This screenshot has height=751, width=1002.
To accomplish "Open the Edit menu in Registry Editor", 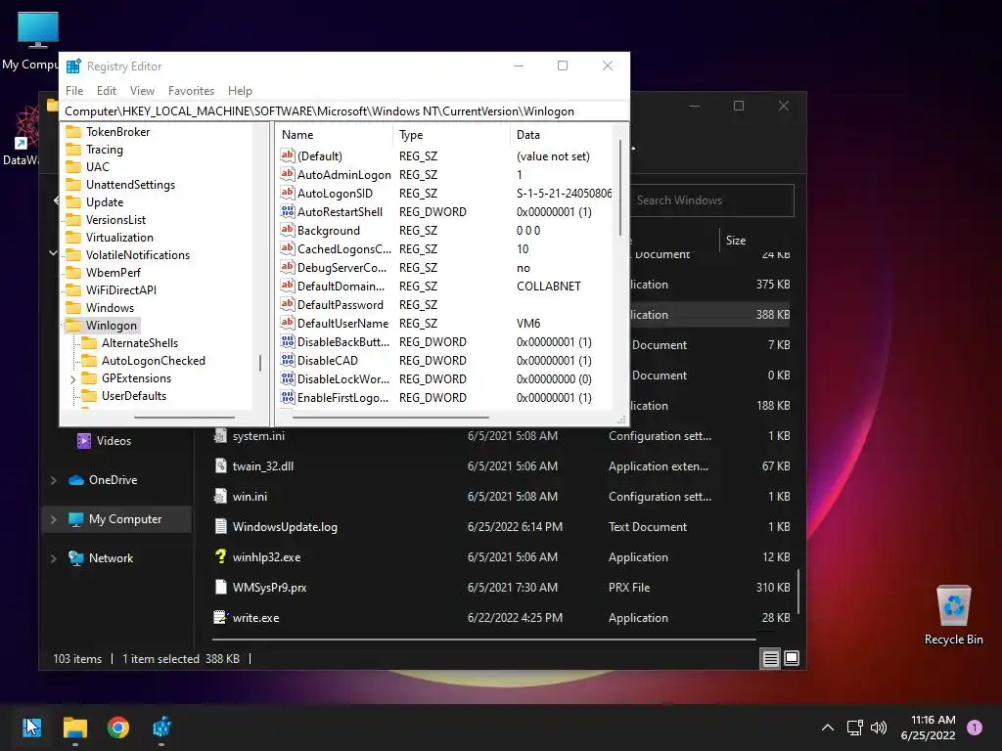I will pyautogui.click(x=106, y=91).
